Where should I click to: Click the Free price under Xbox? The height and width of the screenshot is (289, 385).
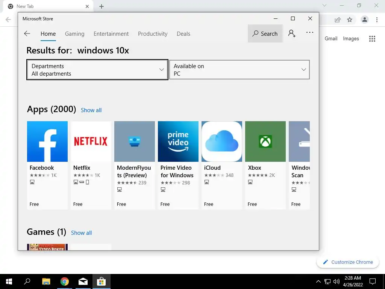252,204
